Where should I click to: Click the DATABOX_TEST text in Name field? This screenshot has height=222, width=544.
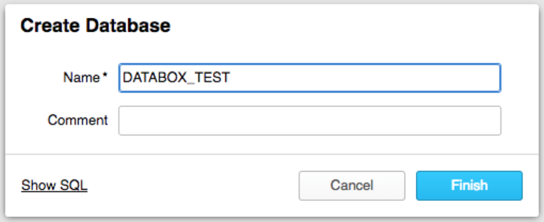click(177, 78)
